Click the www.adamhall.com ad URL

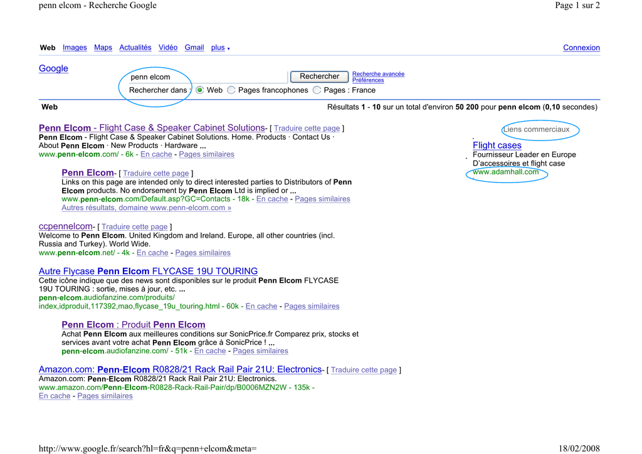(506, 172)
